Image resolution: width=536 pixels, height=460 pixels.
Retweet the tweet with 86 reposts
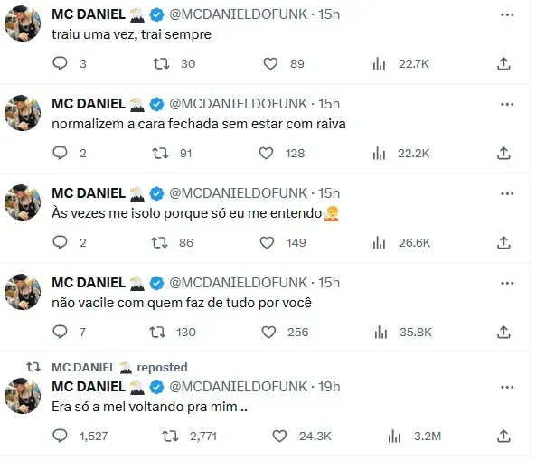[x=159, y=242]
